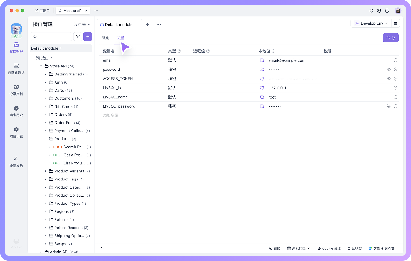Remove the email variable row
Screen dimensions: 411x261
(395, 60)
